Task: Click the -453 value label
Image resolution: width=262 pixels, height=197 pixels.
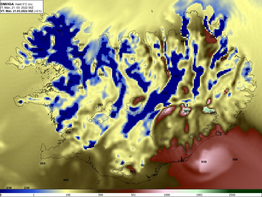Action: click(164, 93)
